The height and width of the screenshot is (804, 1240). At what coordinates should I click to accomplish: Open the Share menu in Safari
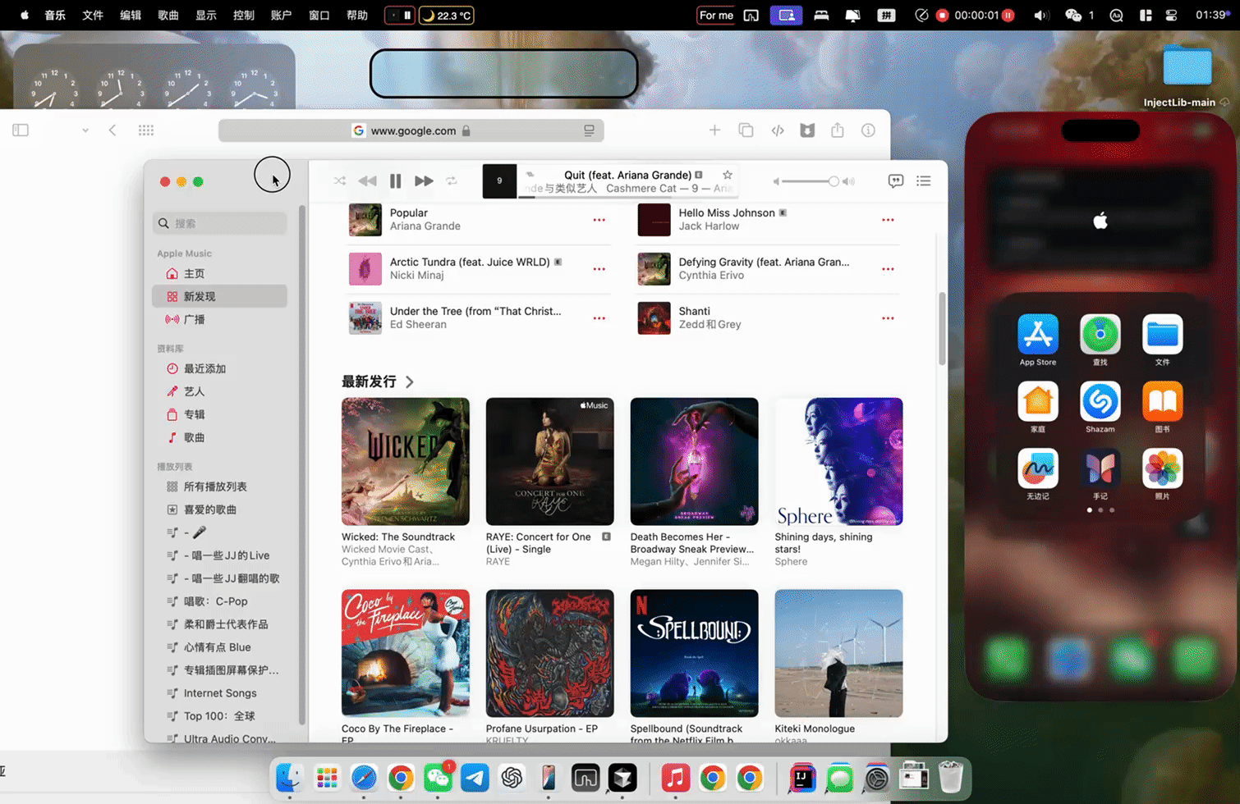coord(838,130)
